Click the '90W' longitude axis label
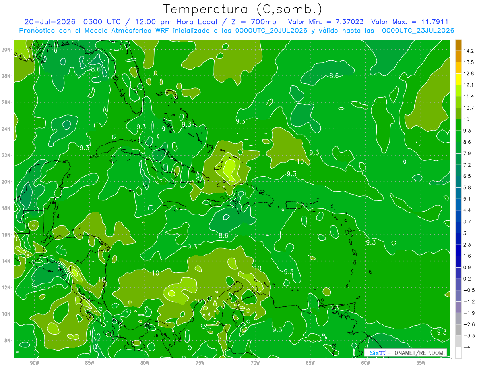The height and width of the screenshot is (368, 477). [35, 363]
